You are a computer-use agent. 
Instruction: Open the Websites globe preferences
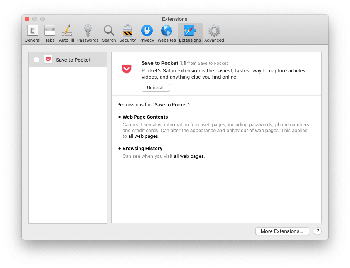167,33
